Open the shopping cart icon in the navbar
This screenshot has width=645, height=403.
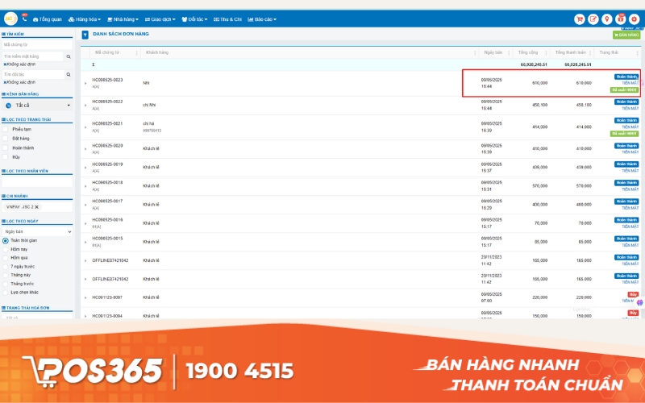pos(580,19)
